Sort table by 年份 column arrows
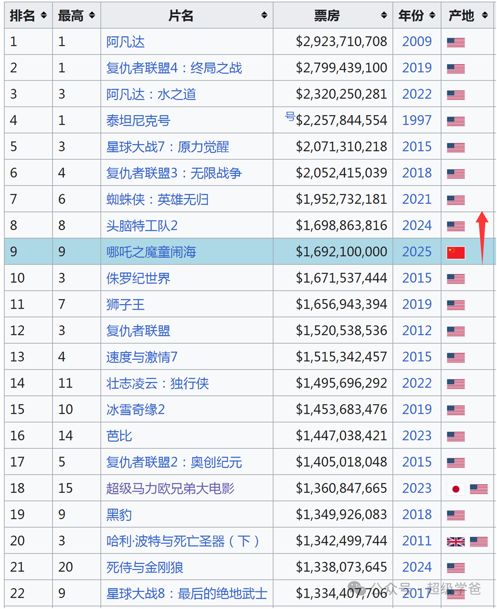 (432, 16)
